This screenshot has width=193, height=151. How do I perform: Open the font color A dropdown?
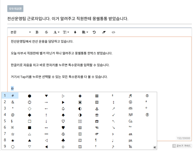56,32
